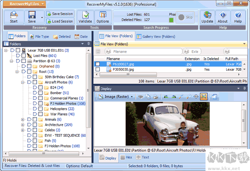Toggle the Lost Files folder checkbox
Image resolution: width=250 pixels, height=171 pixels.
pos(24,56)
